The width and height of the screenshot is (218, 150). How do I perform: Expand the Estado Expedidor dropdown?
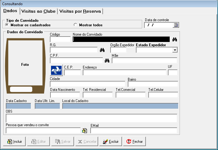point(175,50)
